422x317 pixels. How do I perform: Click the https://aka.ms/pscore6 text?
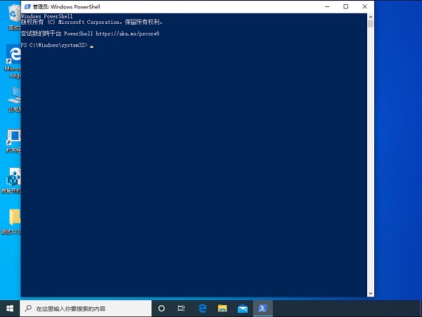[x=127, y=34]
